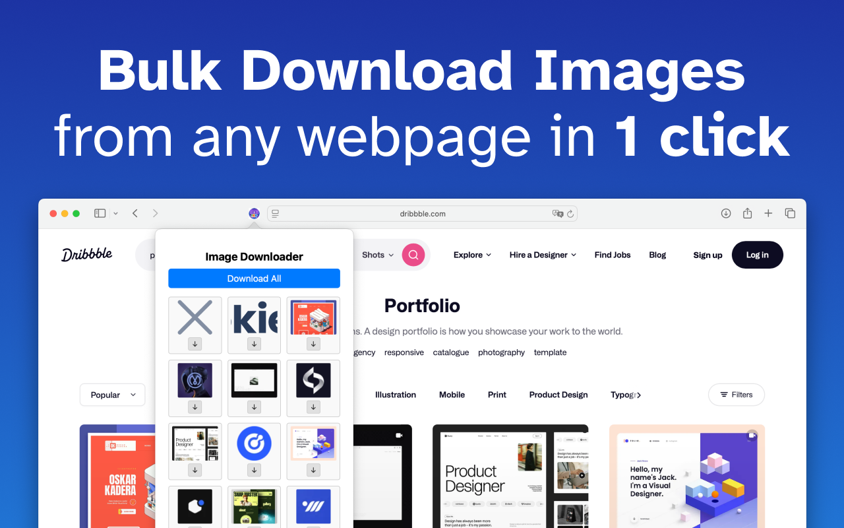Download the orange isometric Oskar Kadera image
This screenshot has height=528, width=844.
point(313,344)
